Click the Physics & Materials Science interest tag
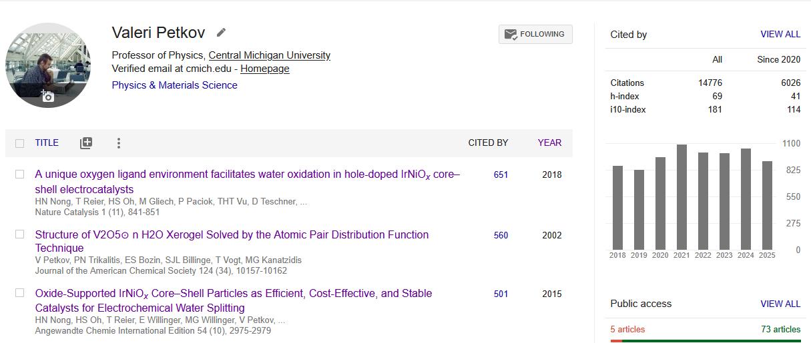Screen dimensions: 811x343 coord(174,85)
